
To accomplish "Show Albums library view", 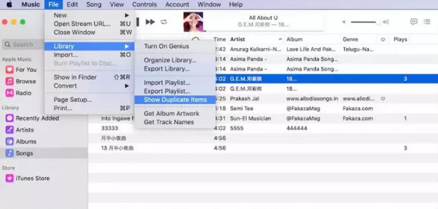I will pos(21,141).
